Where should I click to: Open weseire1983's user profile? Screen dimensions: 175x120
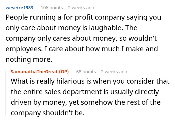pos(19,8)
